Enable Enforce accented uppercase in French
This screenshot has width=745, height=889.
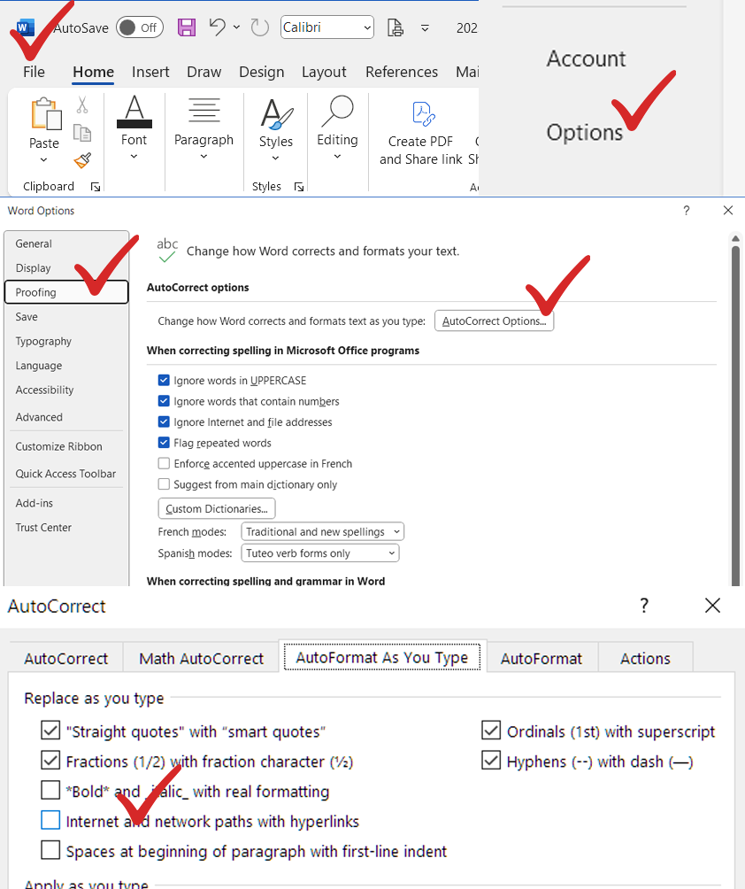click(x=164, y=463)
